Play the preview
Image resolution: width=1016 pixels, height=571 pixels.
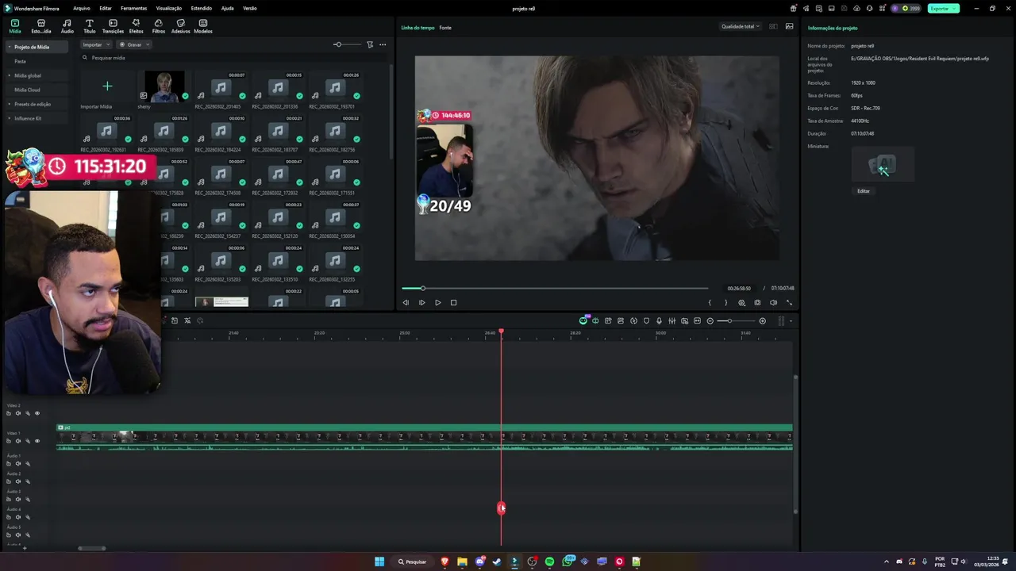click(437, 302)
